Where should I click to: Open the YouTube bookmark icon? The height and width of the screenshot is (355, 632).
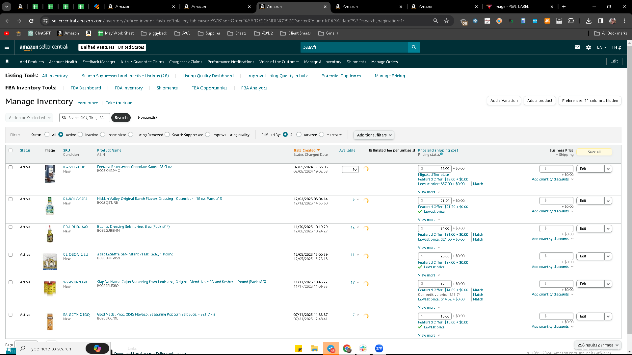click(x=7, y=33)
